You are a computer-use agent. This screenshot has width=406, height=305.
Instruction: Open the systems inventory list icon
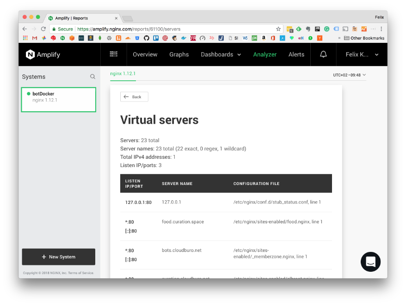click(x=113, y=54)
